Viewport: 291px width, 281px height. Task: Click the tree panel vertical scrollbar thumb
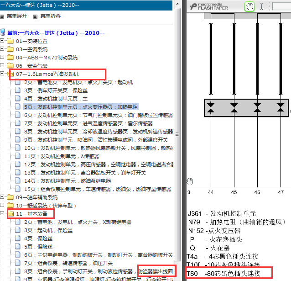(177, 134)
